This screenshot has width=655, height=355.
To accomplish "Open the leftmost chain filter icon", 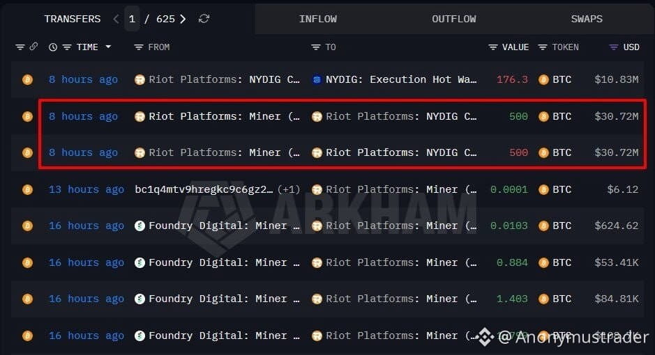I will pos(20,47).
